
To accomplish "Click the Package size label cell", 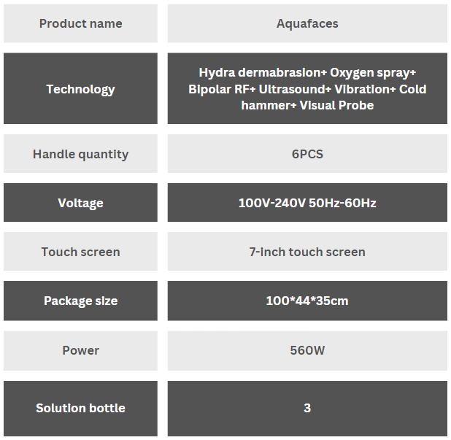I will pos(80,301).
